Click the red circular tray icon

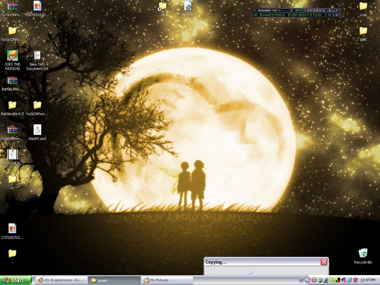click(x=314, y=280)
